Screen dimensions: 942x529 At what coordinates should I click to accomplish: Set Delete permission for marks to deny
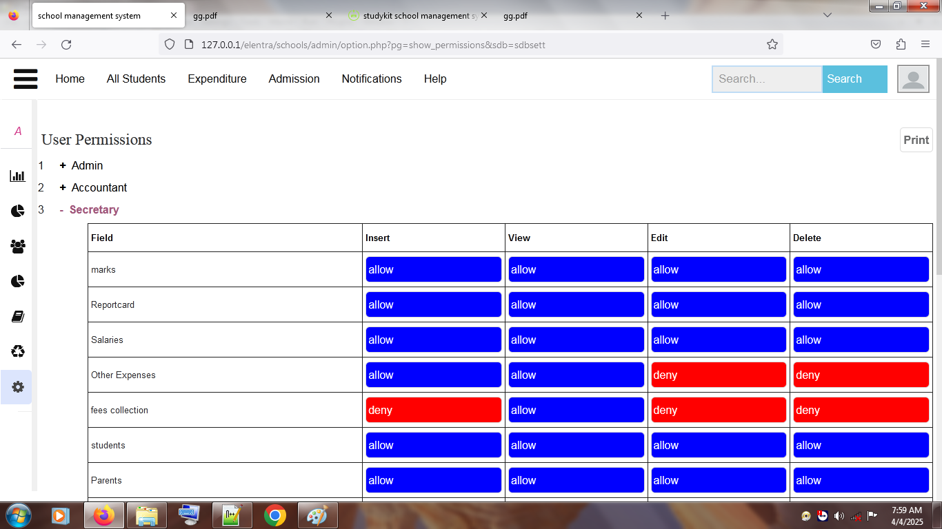pos(861,269)
